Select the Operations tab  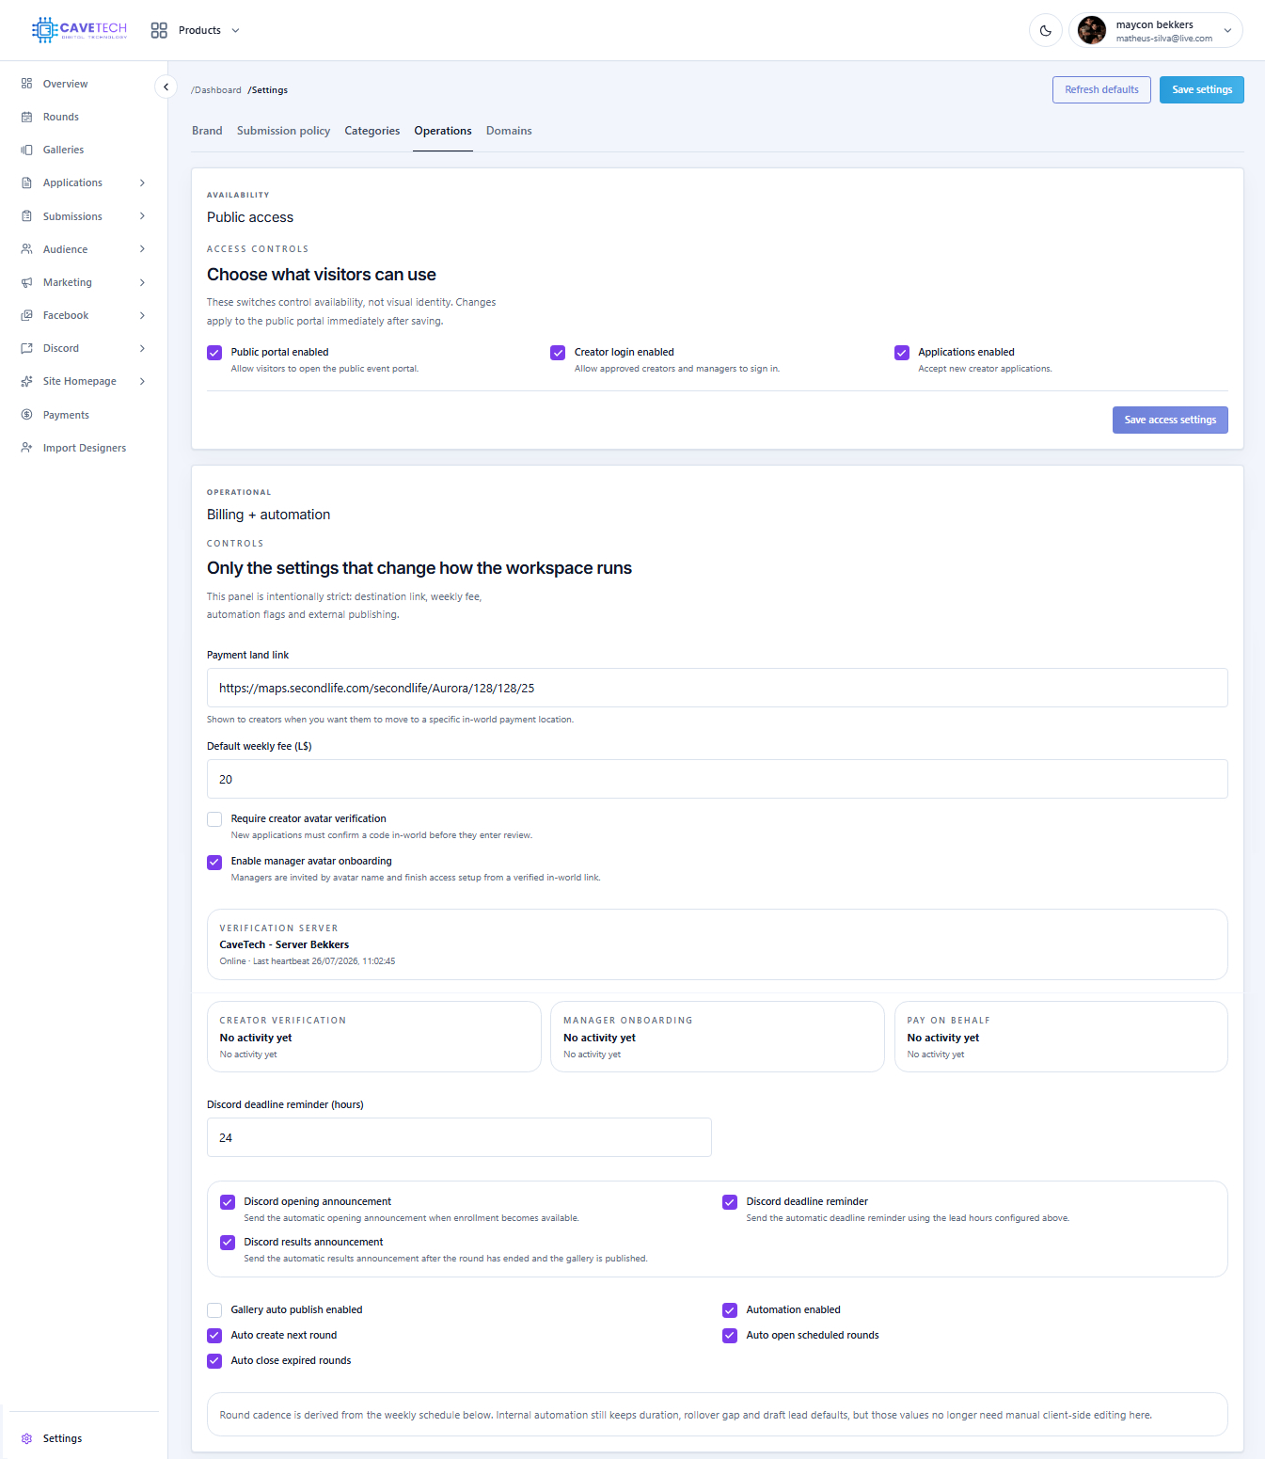coord(443,131)
